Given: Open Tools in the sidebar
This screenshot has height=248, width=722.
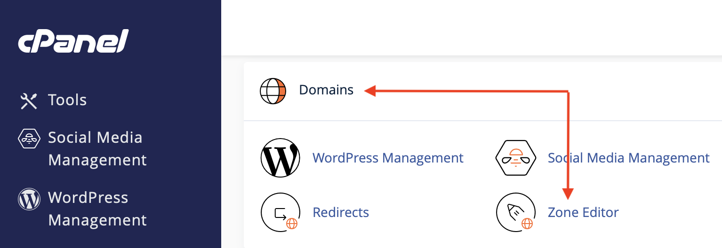Looking at the screenshot, I should pyautogui.click(x=67, y=100).
